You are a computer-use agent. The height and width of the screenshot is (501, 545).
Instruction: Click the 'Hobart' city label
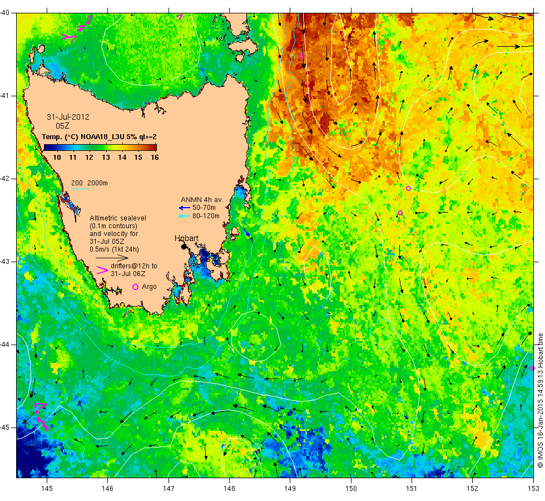point(187,238)
